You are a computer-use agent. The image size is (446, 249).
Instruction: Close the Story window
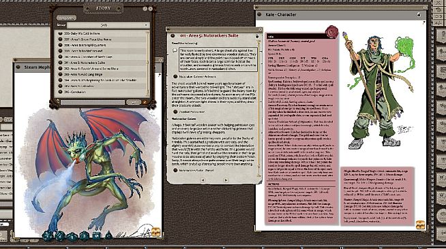[x=150, y=9]
